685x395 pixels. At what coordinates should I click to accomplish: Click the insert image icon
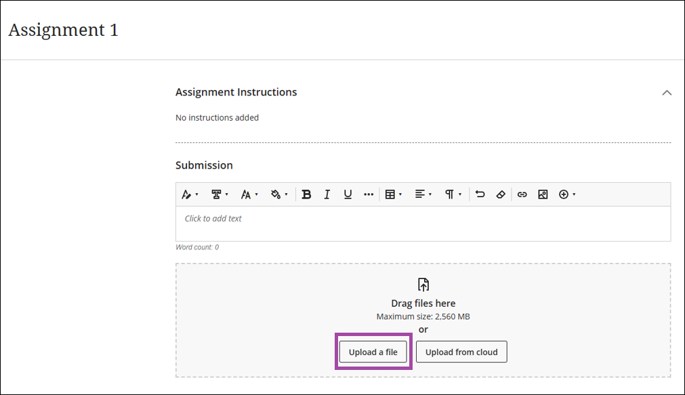pyautogui.click(x=543, y=194)
